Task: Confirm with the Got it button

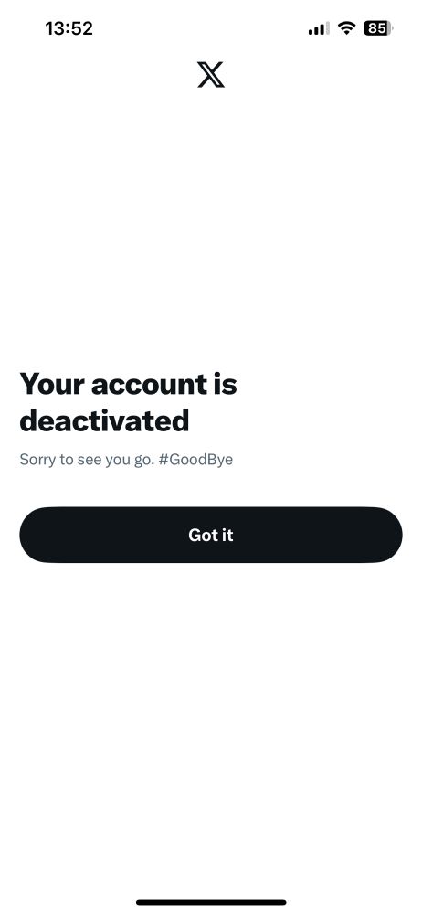Action: click(x=210, y=535)
